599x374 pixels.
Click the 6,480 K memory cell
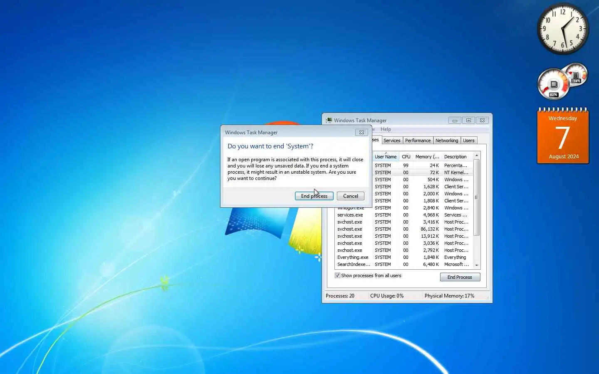pos(431,264)
